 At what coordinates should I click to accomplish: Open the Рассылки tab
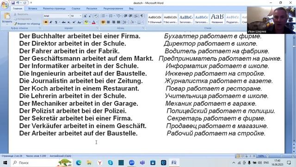click(x=92, y=8)
